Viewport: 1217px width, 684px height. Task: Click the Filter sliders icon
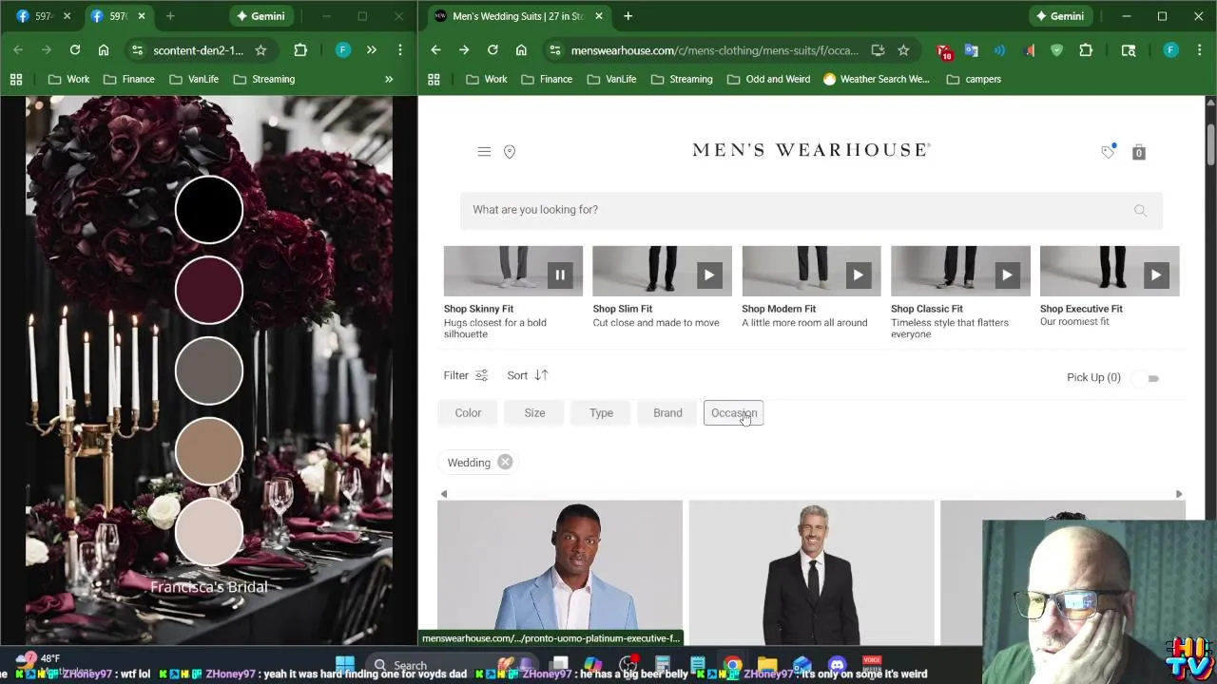coord(481,375)
